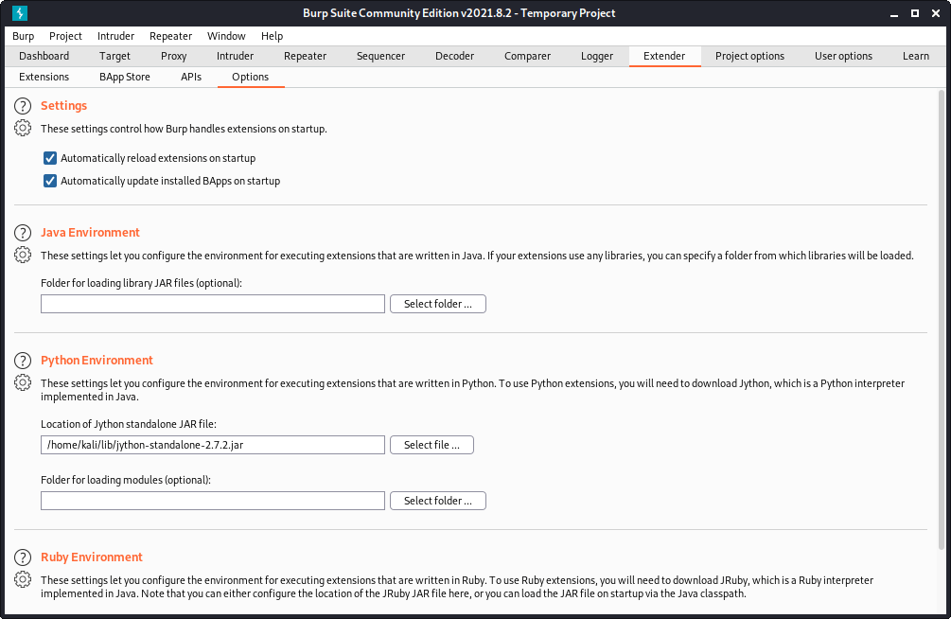Switch to the Learn tab
Screen dimensions: 951x619
click(x=915, y=56)
